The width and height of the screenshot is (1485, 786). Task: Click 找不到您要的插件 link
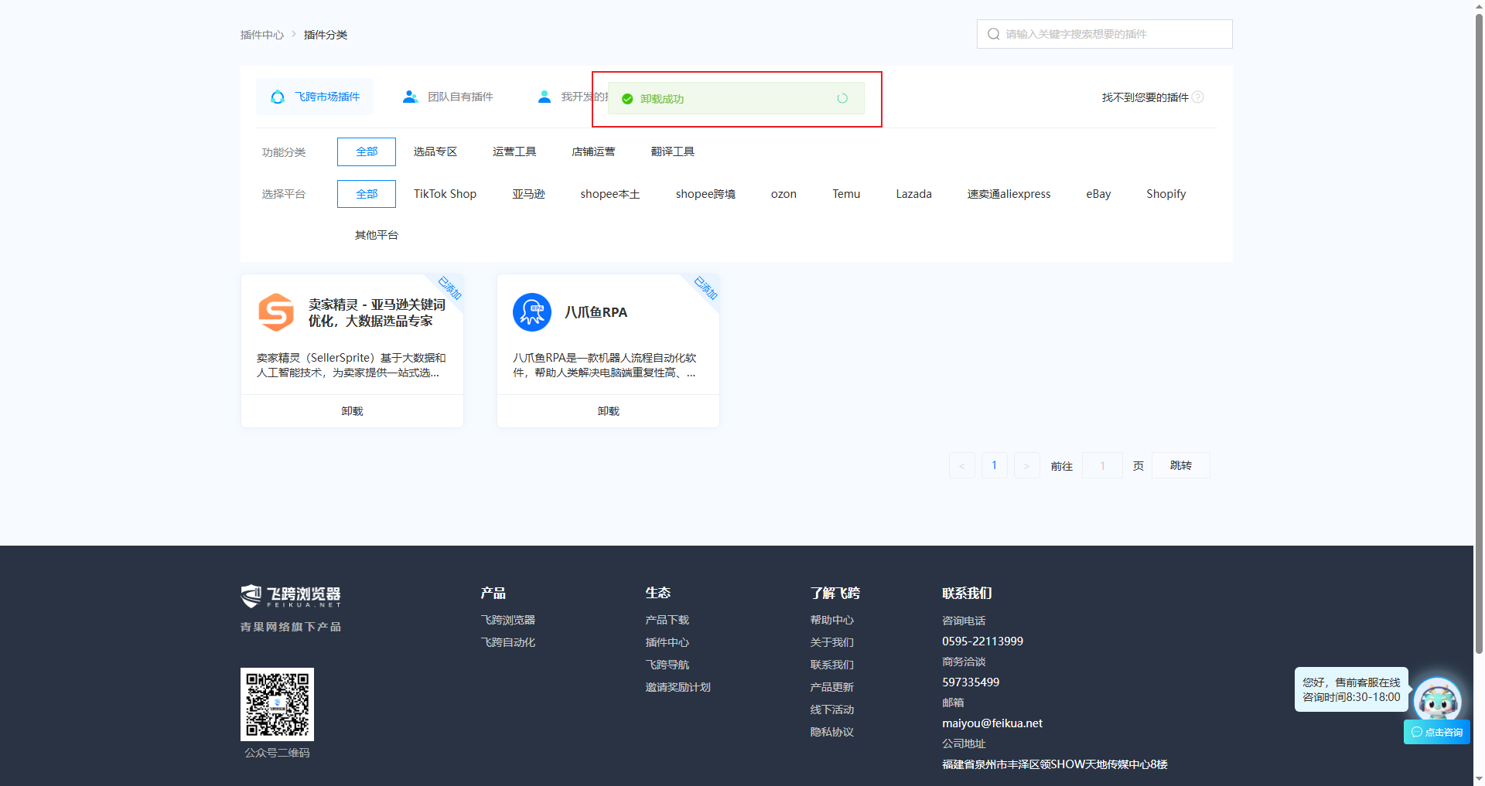pyautogui.click(x=1145, y=97)
